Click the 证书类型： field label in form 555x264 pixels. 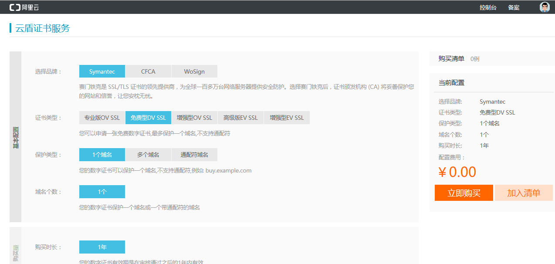pos(49,118)
